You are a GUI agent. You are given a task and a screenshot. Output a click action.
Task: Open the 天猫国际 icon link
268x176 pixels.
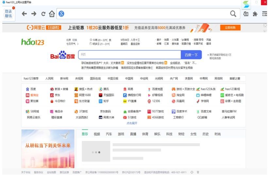click(101, 95)
